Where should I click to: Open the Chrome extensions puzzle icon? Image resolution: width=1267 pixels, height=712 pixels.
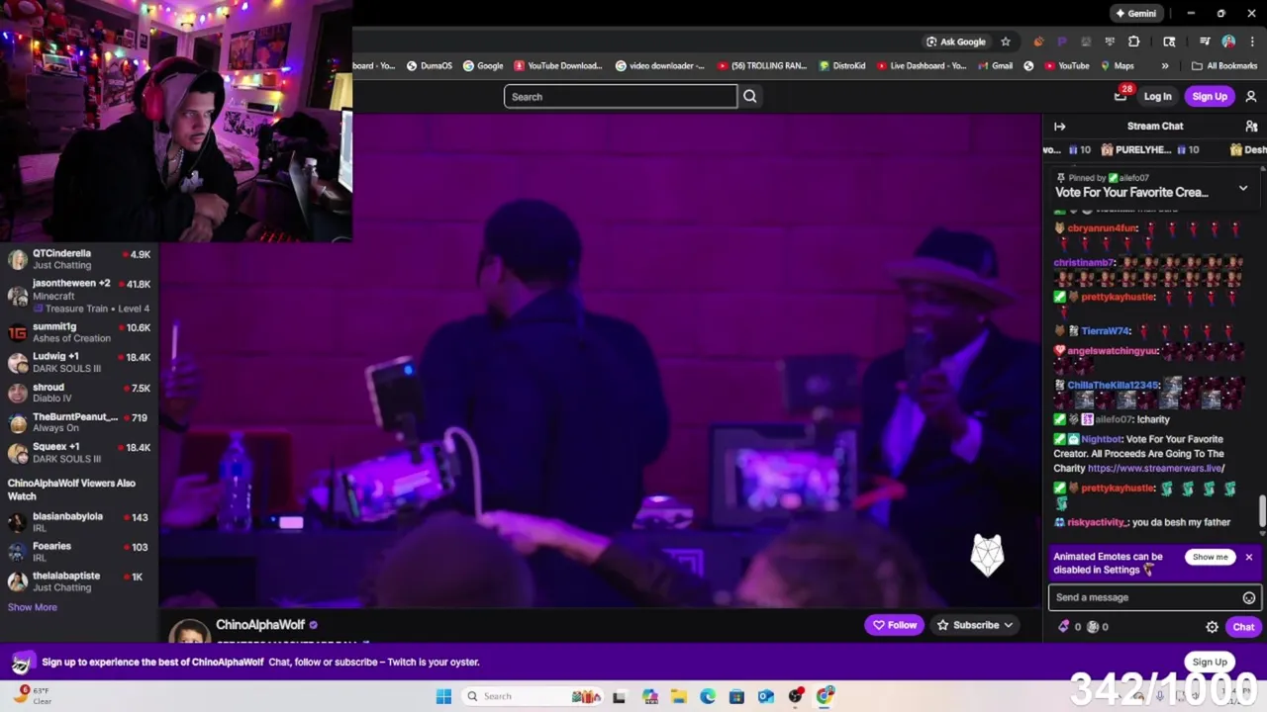click(x=1133, y=42)
